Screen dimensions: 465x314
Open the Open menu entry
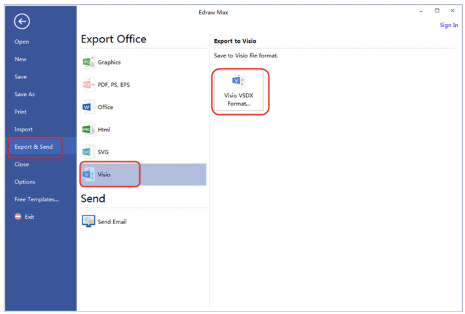point(22,42)
